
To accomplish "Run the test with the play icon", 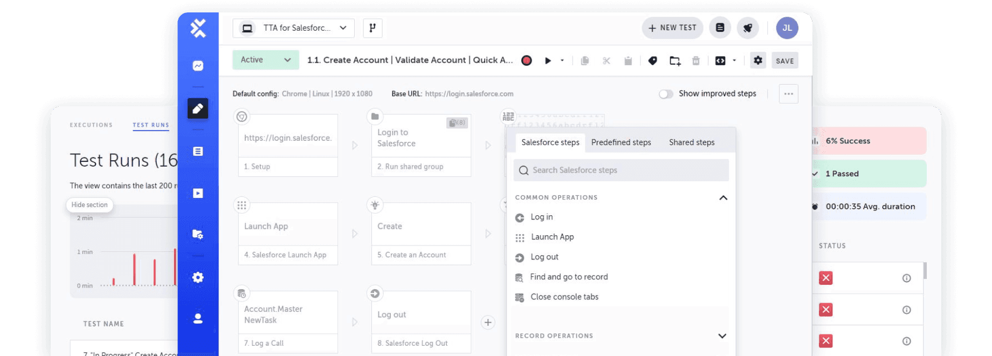I will tap(548, 60).
